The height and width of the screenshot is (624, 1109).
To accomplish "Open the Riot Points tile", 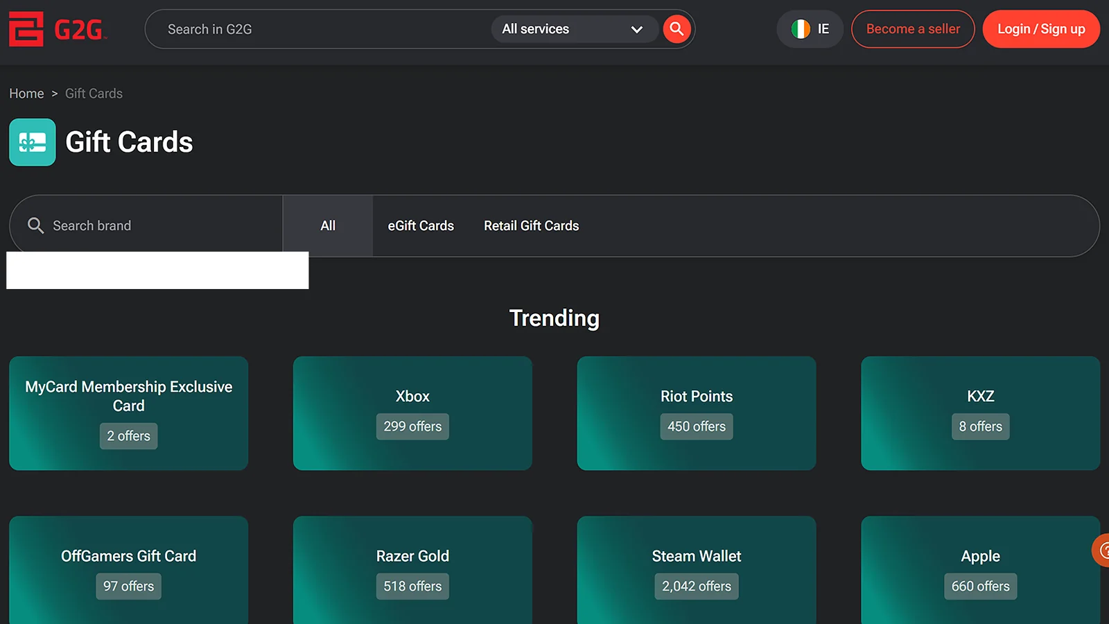I will click(697, 413).
